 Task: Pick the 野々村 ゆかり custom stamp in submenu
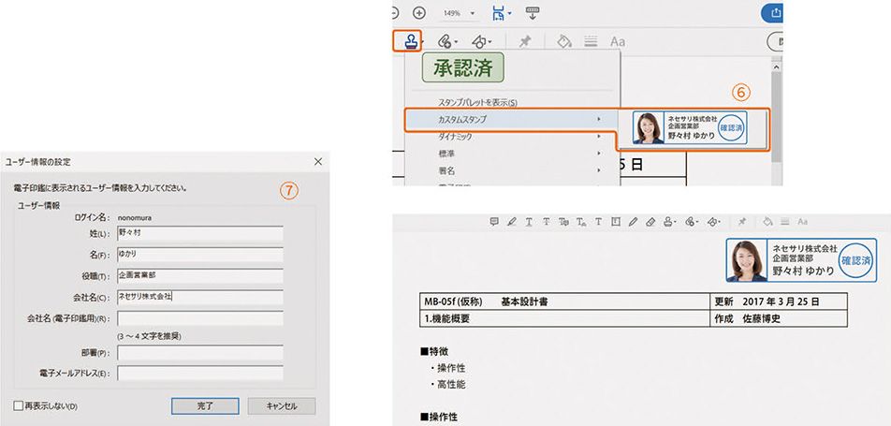click(x=690, y=128)
